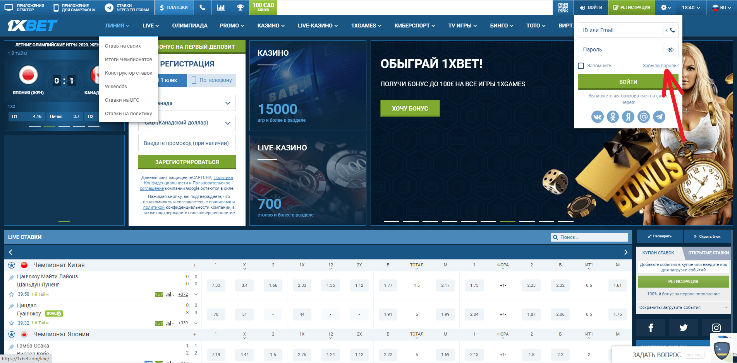Open settings gear dropdown in top bar
Image resolution: width=737 pixels, height=363 pixels.
coord(666,7)
